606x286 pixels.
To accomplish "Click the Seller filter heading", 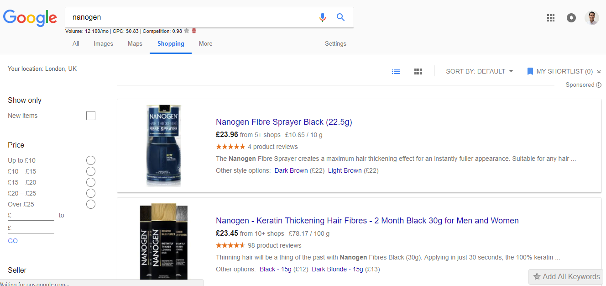I will pyautogui.click(x=17, y=270).
